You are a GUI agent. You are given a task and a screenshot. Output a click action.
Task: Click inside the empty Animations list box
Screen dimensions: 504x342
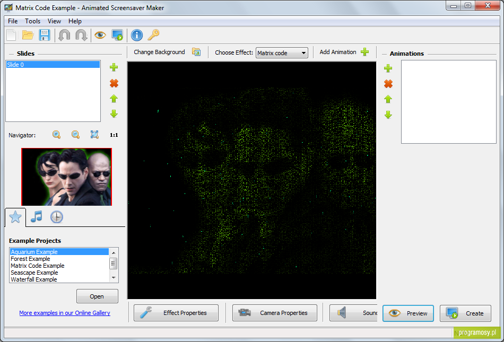coord(449,102)
